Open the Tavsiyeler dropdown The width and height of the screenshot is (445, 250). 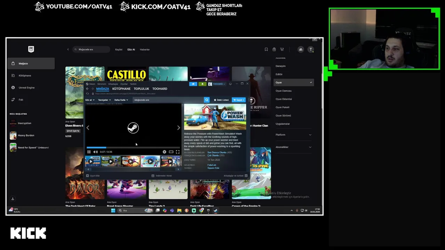104,100
